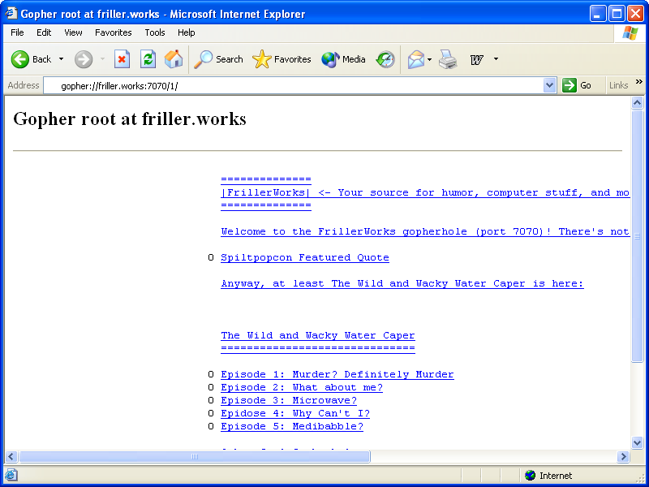Viewport: 649px width, 487px height.
Task: Click 'Anyway, at least The Wild' link
Action: 402,283
